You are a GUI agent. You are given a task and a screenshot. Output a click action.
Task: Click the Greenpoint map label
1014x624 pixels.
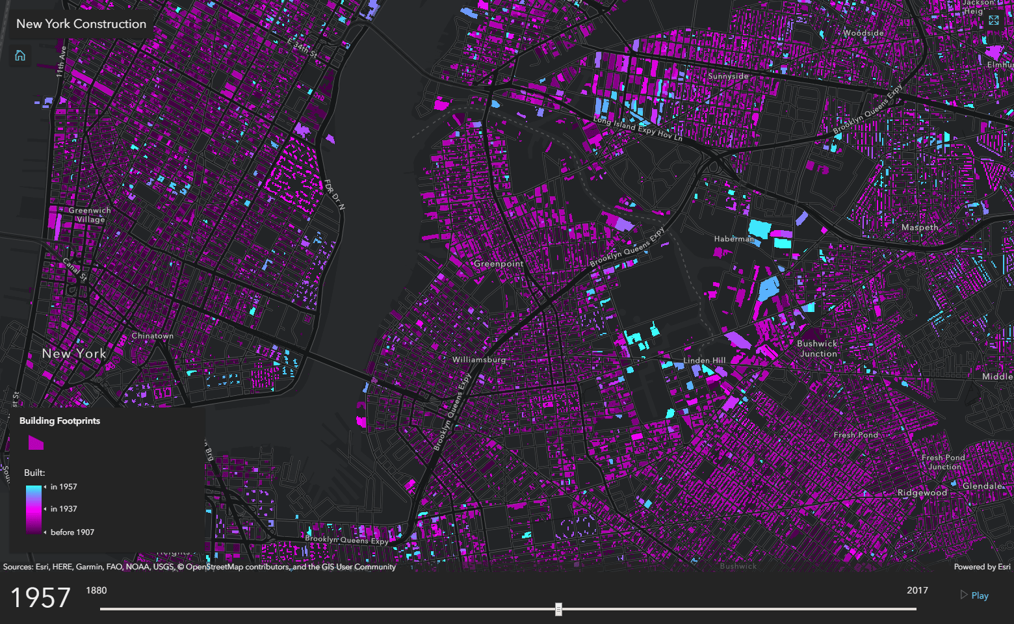click(499, 264)
